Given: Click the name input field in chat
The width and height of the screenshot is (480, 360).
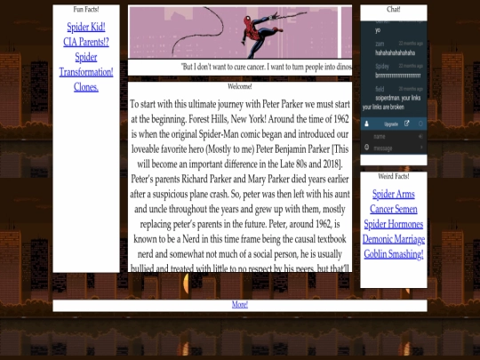Looking at the screenshot, I should [x=395, y=137].
